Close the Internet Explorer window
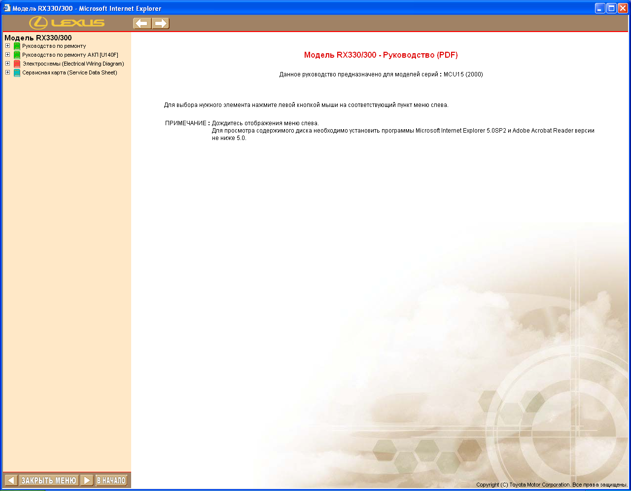This screenshot has height=491, width=631. (x=623, y=8)
